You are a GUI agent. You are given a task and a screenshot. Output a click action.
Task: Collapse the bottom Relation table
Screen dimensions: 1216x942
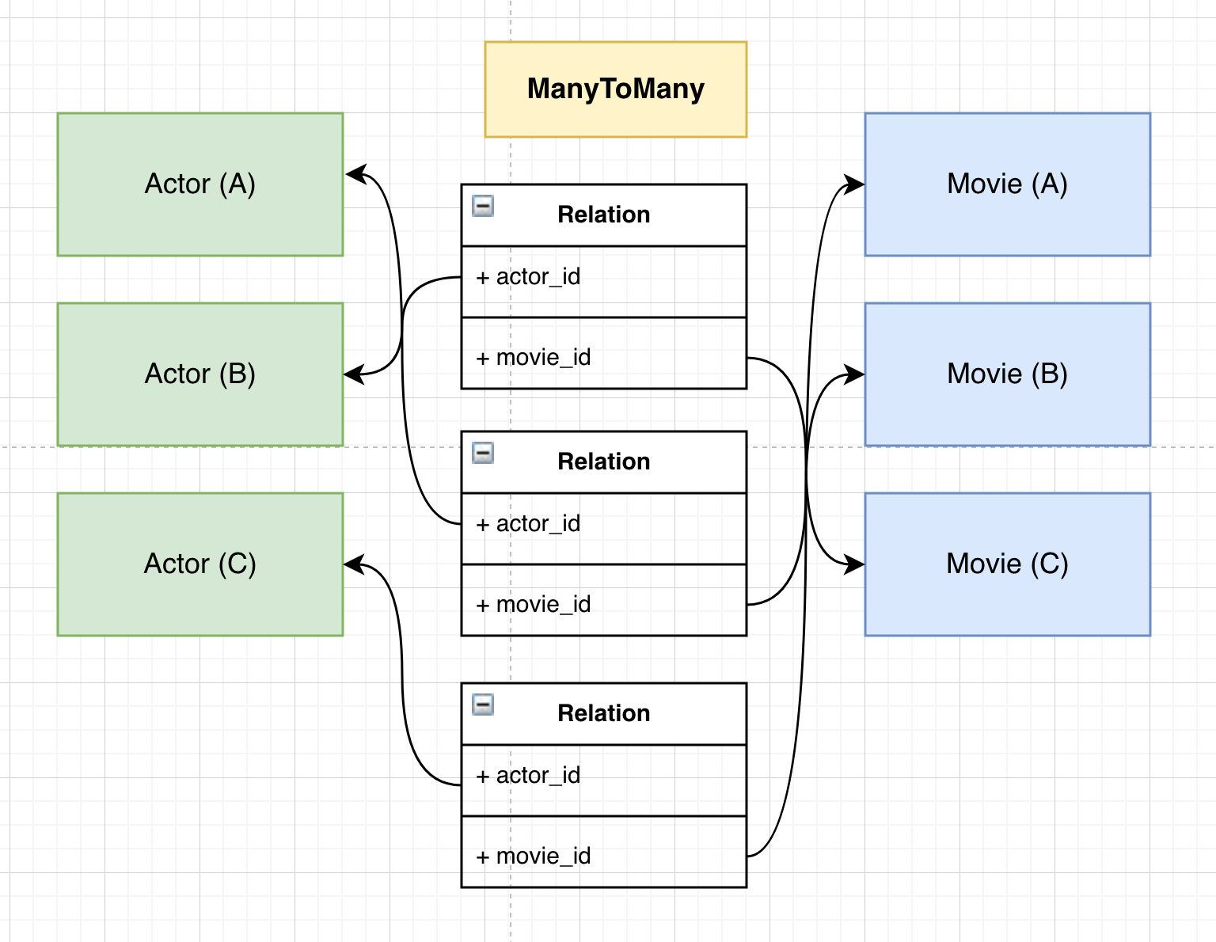pos(483,705)
